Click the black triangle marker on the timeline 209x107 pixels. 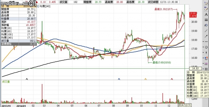pyautogui.click(x=27, y=79)
